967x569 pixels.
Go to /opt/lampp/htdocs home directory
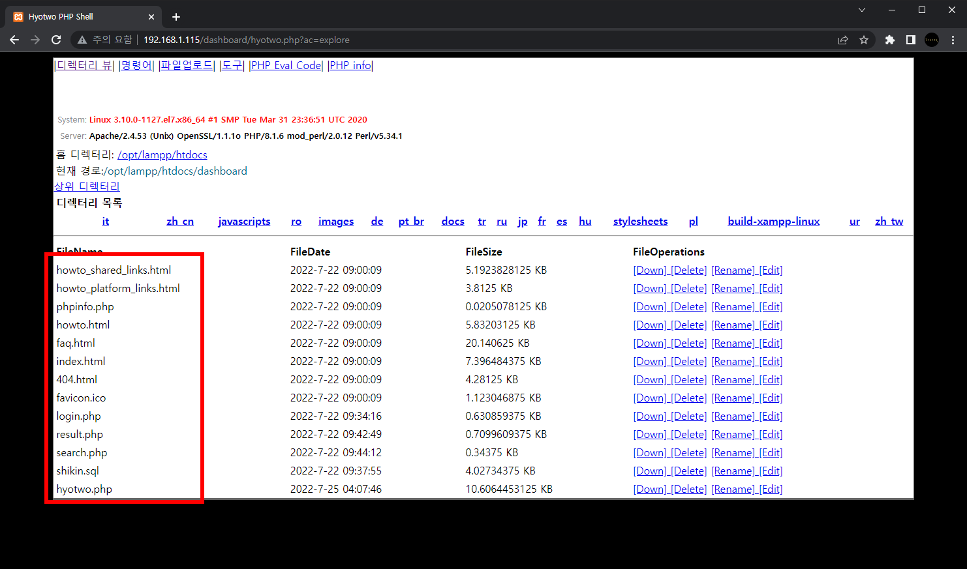pyautogui.click(x=162, y=154)
